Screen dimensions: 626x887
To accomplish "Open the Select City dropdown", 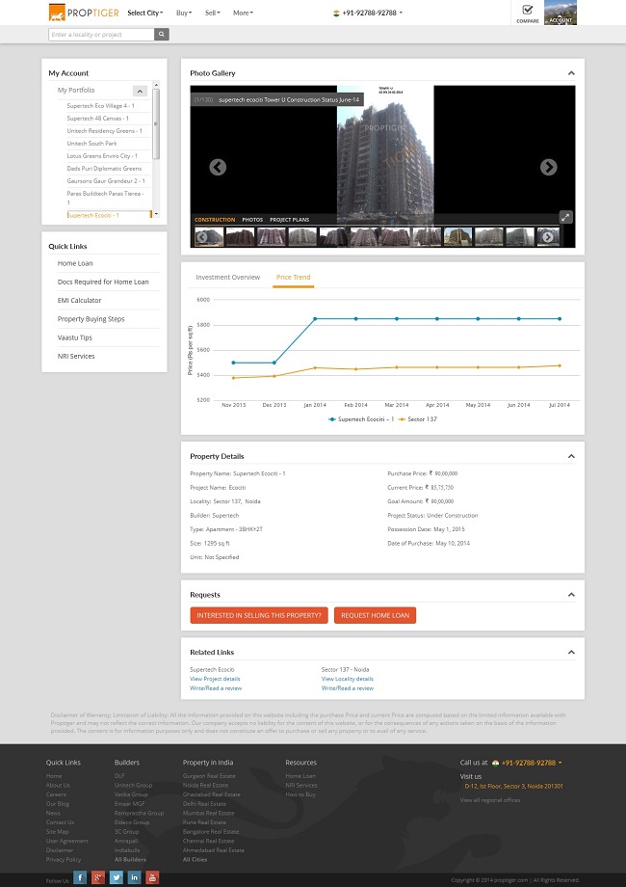I will (x=145, y=13).
